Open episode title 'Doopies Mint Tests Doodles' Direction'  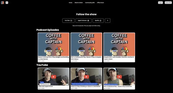pyautogui.click(x=119, y=58)
